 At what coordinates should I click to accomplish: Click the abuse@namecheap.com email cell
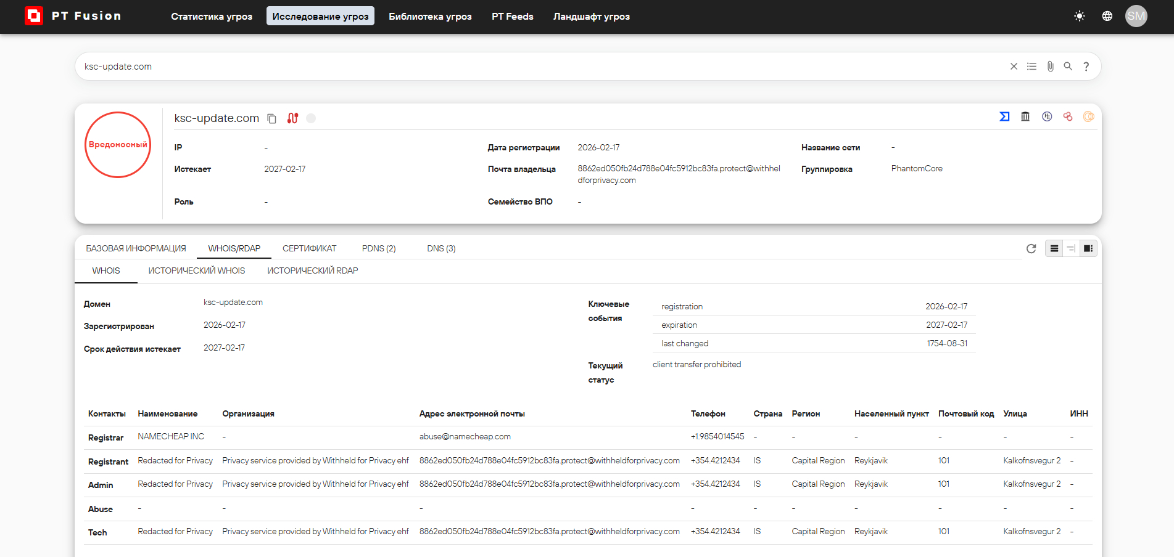pos(465,436)
